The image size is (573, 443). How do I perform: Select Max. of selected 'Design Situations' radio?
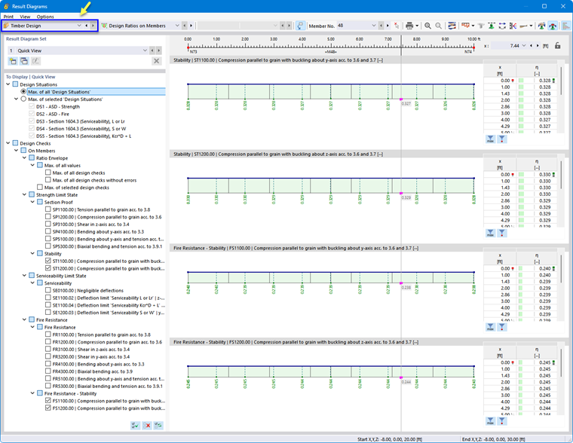pyautogui.click(x=23, y=99)
